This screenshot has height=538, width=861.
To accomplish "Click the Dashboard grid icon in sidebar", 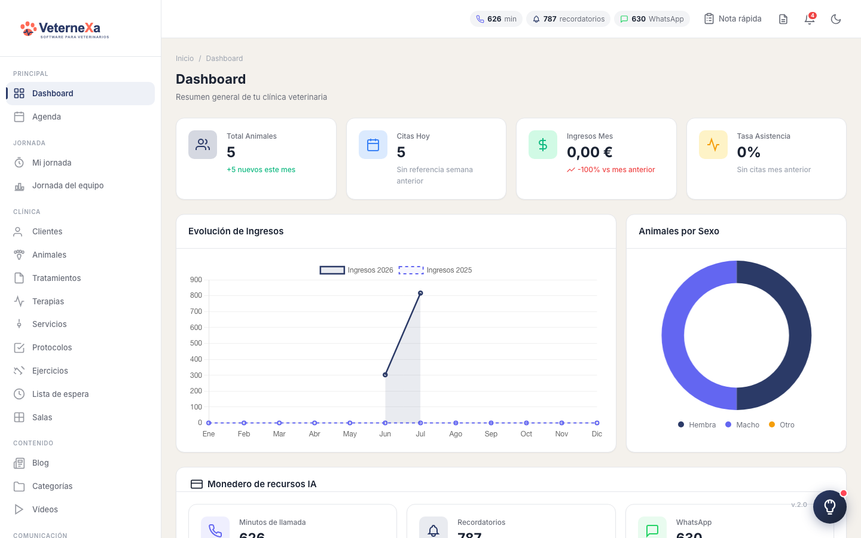I will [19, 93].
